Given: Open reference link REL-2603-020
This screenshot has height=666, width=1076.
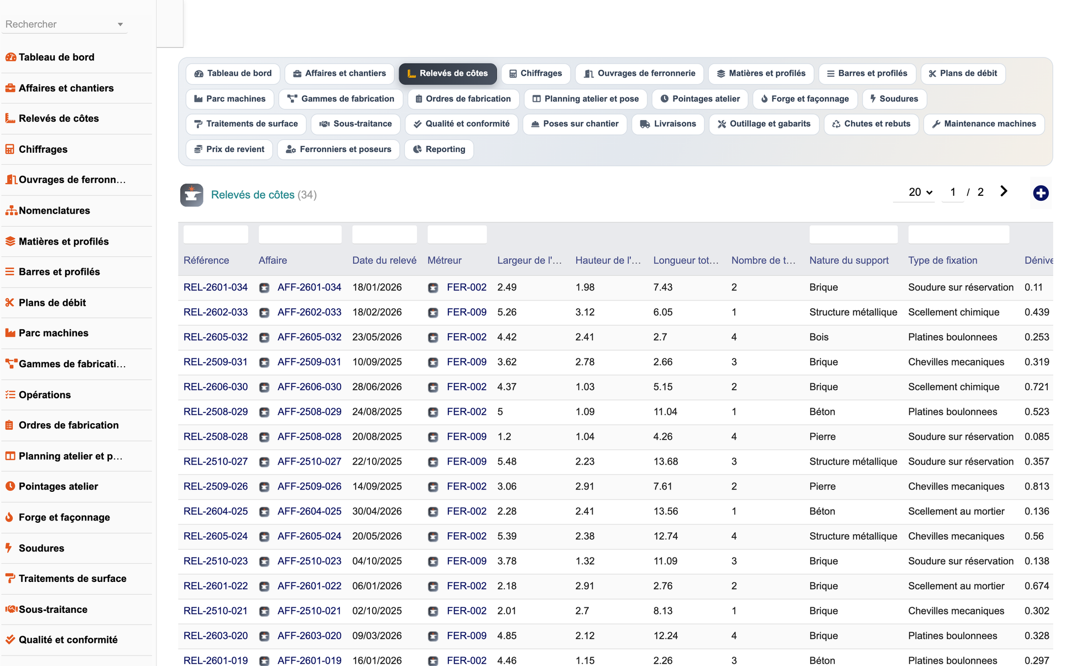Looking at the screenshot, I should (x=216, y=636).
